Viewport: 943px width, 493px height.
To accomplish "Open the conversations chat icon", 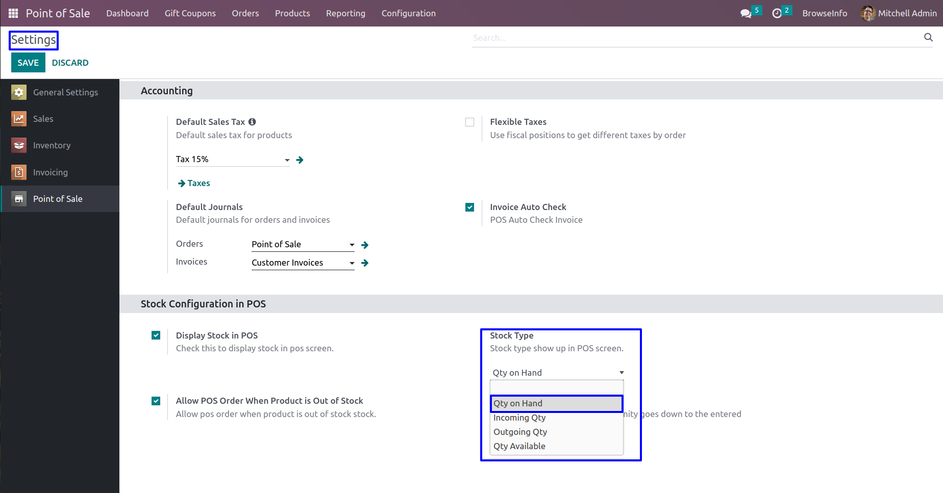I will (x=746, y=13).
